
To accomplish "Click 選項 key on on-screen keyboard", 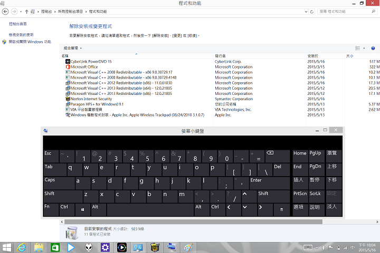I will pos(300,210).
